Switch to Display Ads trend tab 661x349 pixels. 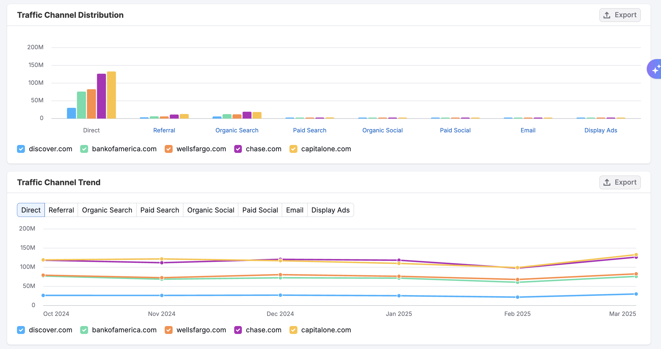pos(330,210)
